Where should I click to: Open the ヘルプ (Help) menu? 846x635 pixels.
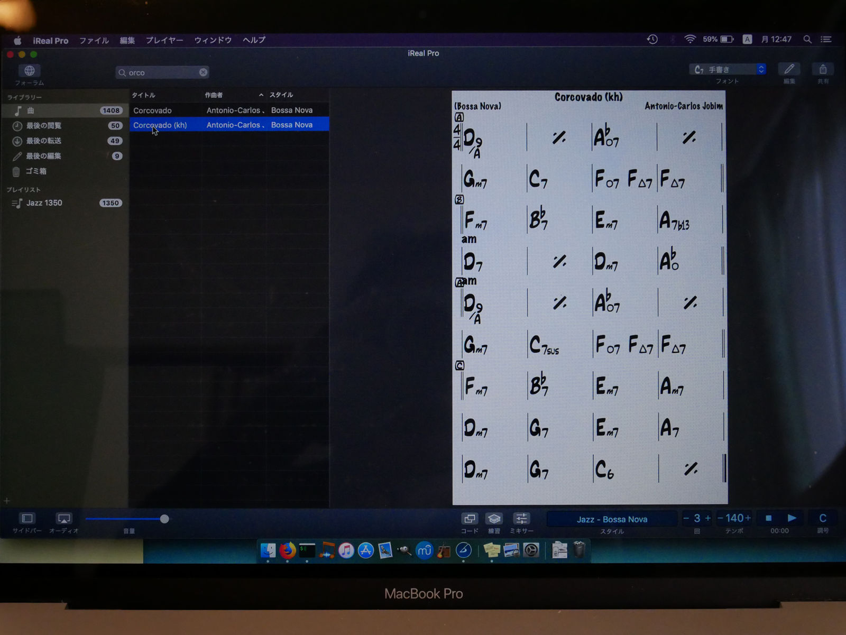point(254,40)
